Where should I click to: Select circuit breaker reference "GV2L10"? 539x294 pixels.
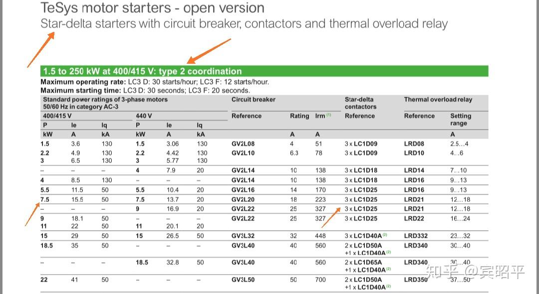[243, 153]
